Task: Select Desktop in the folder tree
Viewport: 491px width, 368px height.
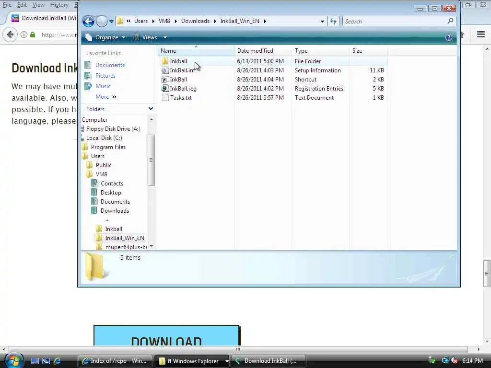Action: [x=111, y=193]
